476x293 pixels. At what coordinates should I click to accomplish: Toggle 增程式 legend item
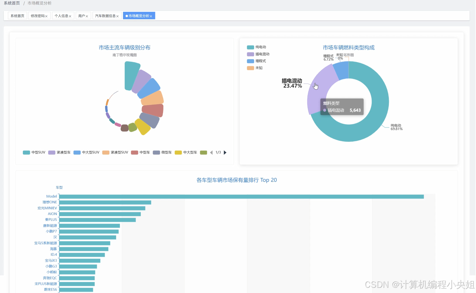[256, 61]
